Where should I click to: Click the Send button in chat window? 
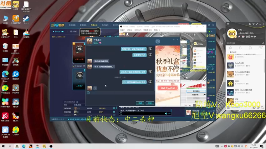[x=150, y=103]
